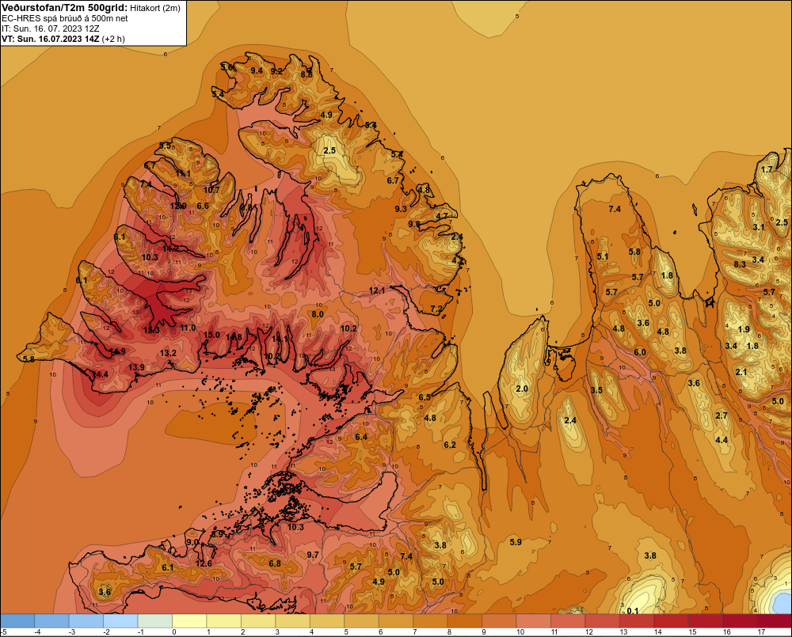Select the 4.7 temperature value
The image size is (792, 637).
(442, 216)
